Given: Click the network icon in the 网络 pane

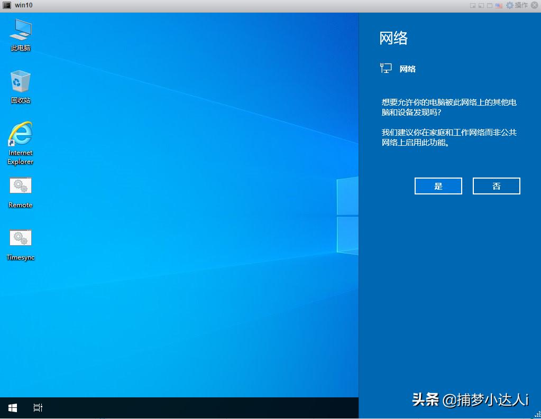Looking at the screenshot, I should pyautogui.click(x=386, y=68).
